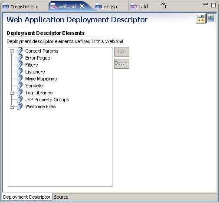Select Error Pages in the tree
The height and width of the screenshot is (203, 220).
point(38,58)
